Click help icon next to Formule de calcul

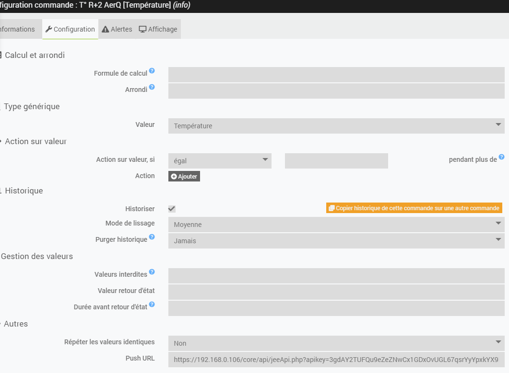coord(152,71)
